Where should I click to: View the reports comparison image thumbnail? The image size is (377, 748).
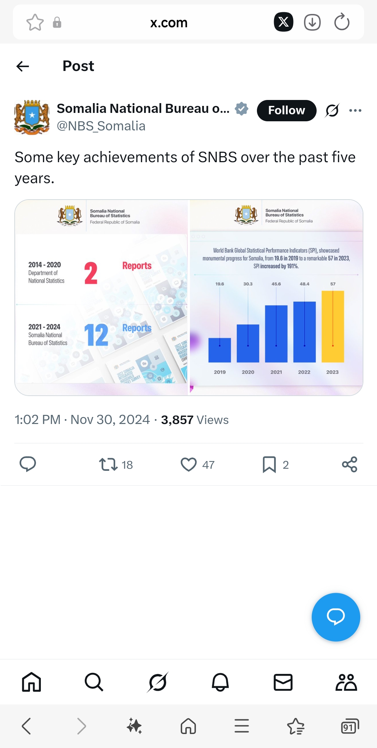(101, 297)
